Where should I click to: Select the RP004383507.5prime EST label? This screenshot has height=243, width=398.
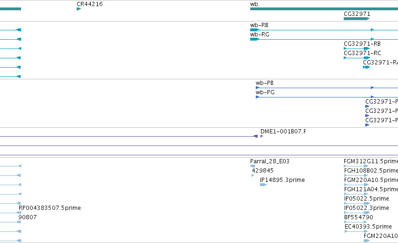(x=50, y=208)
